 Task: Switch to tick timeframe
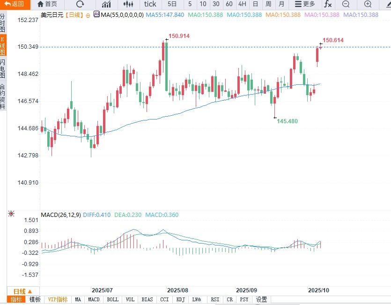[x=150, y=4]
